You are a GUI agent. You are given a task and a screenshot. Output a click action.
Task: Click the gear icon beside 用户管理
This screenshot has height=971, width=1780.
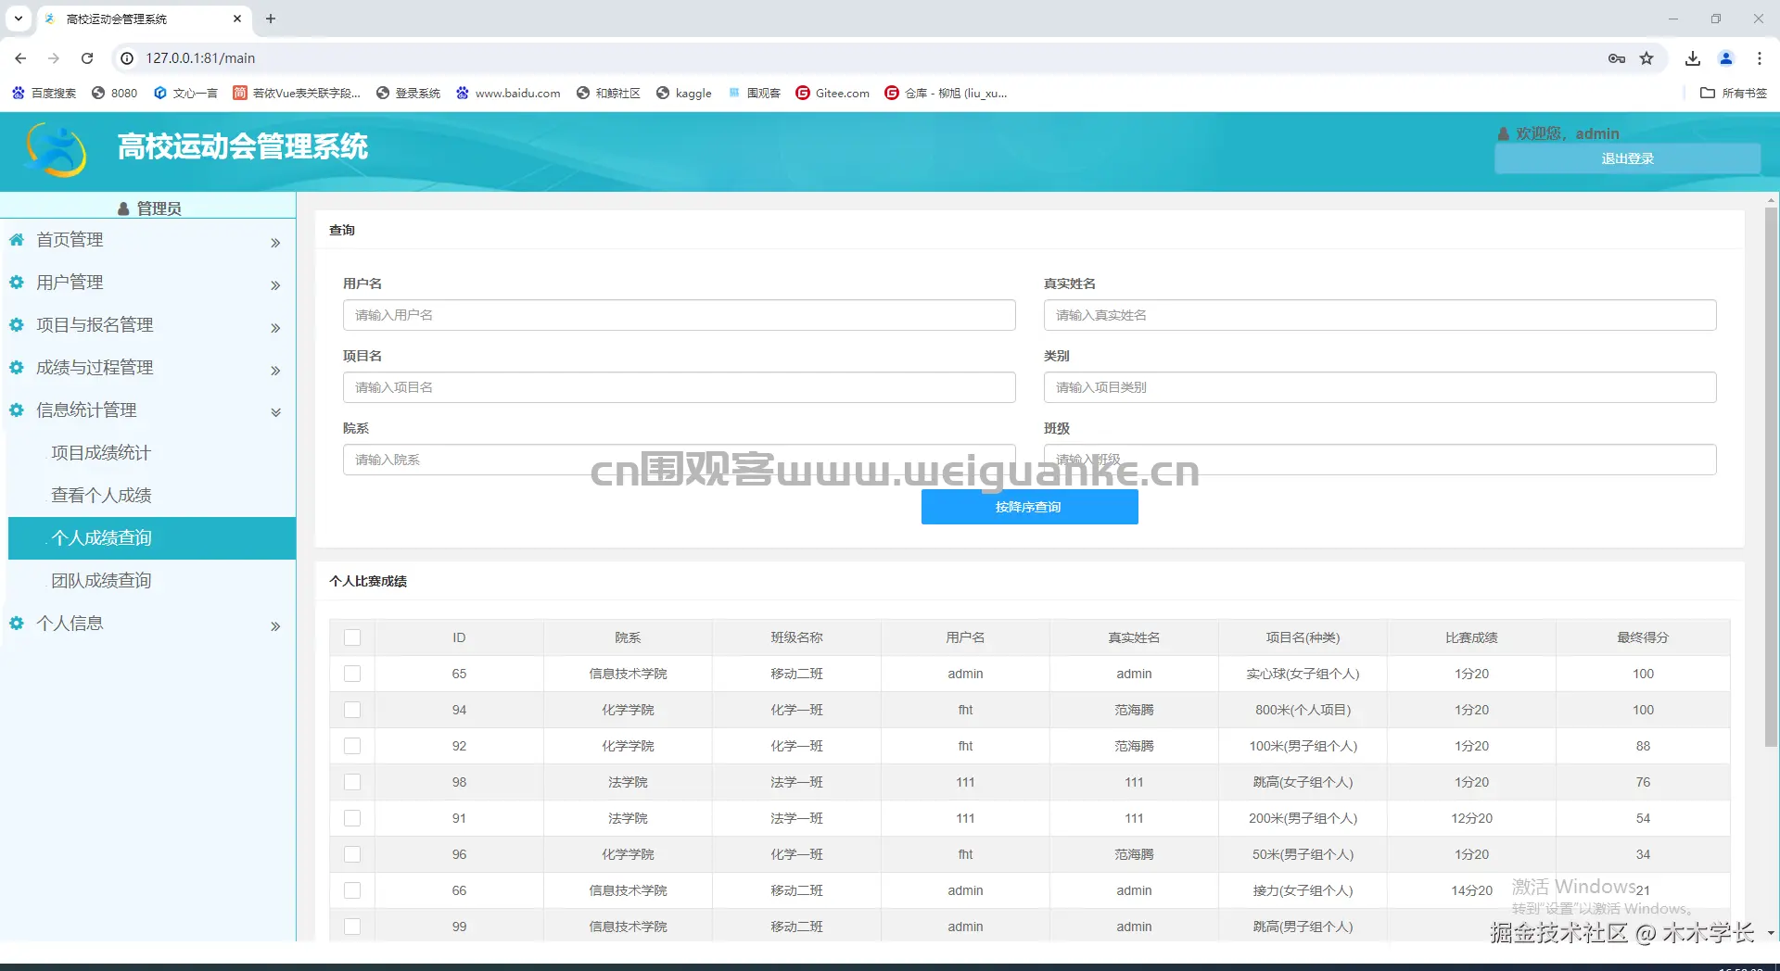click(x=17, y=283)
